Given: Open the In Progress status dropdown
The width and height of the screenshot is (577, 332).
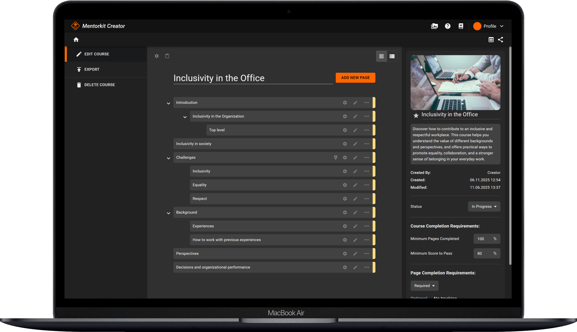Looking at the screenshot, I should (x=484, y=207).
